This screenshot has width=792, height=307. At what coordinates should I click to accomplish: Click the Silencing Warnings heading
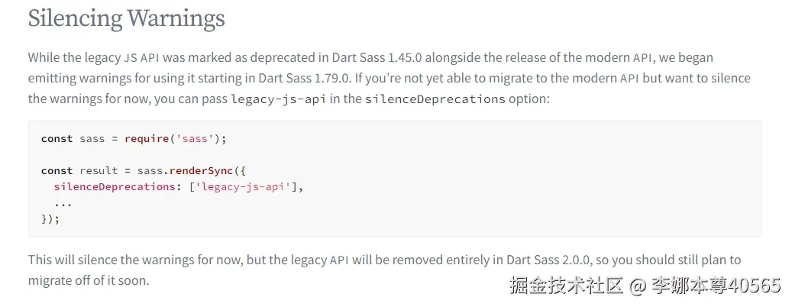(126, 18)
